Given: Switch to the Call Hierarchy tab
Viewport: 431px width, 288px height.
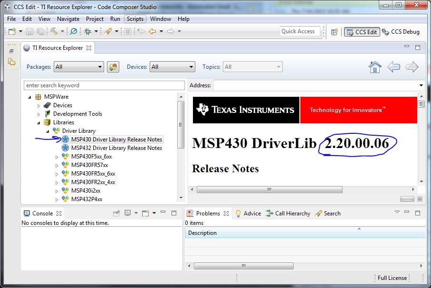Looking at the screenshot, I should pyautogui.click(x=288, y=214).
